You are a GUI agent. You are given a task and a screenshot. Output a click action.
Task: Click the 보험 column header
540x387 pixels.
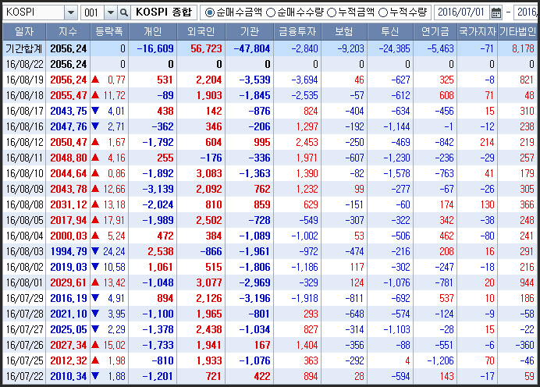(x=344, y=32)
